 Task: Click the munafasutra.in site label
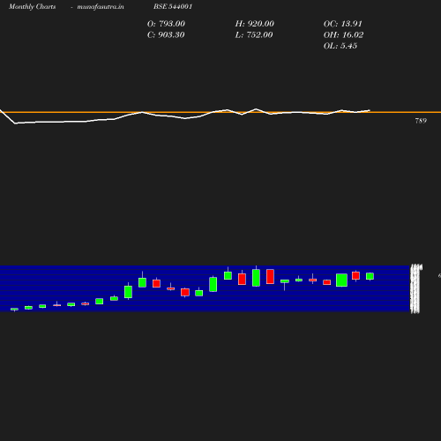tap(101, 6)
